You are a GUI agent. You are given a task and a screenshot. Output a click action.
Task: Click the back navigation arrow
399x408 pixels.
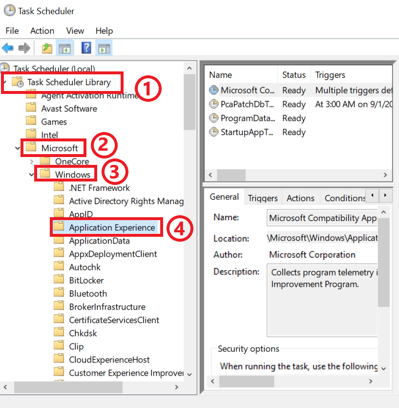pos(9,47)
